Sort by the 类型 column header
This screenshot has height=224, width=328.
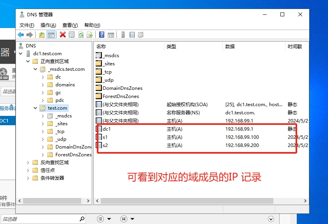click(x=194, y=46)
